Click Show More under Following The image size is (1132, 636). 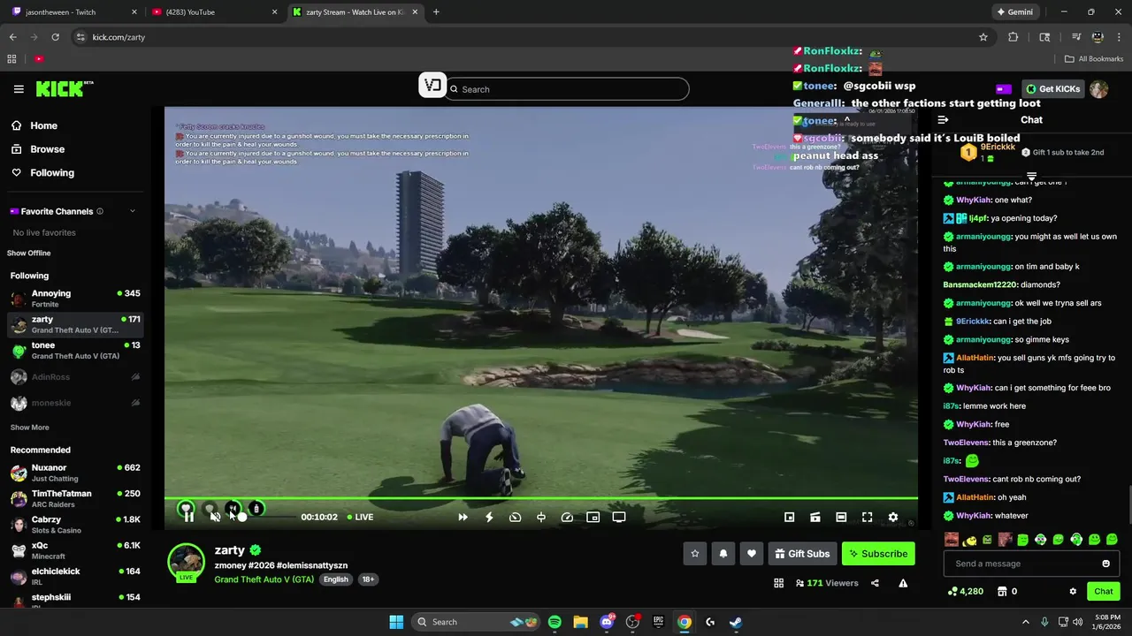point(29,428)
